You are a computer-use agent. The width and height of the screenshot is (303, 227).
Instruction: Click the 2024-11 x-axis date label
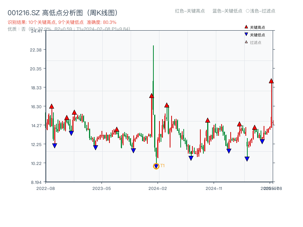coord(214,188)
